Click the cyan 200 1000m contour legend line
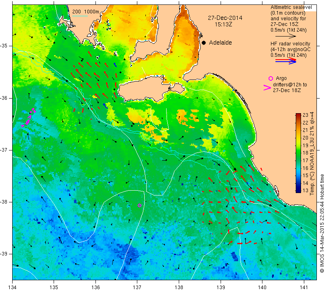325x292 pixels. (80, 16)
